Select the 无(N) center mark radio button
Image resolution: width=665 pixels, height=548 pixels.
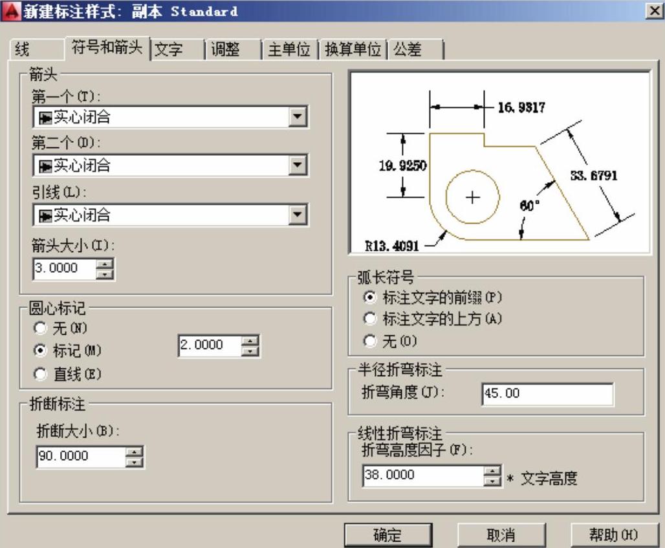click(40, 328)
